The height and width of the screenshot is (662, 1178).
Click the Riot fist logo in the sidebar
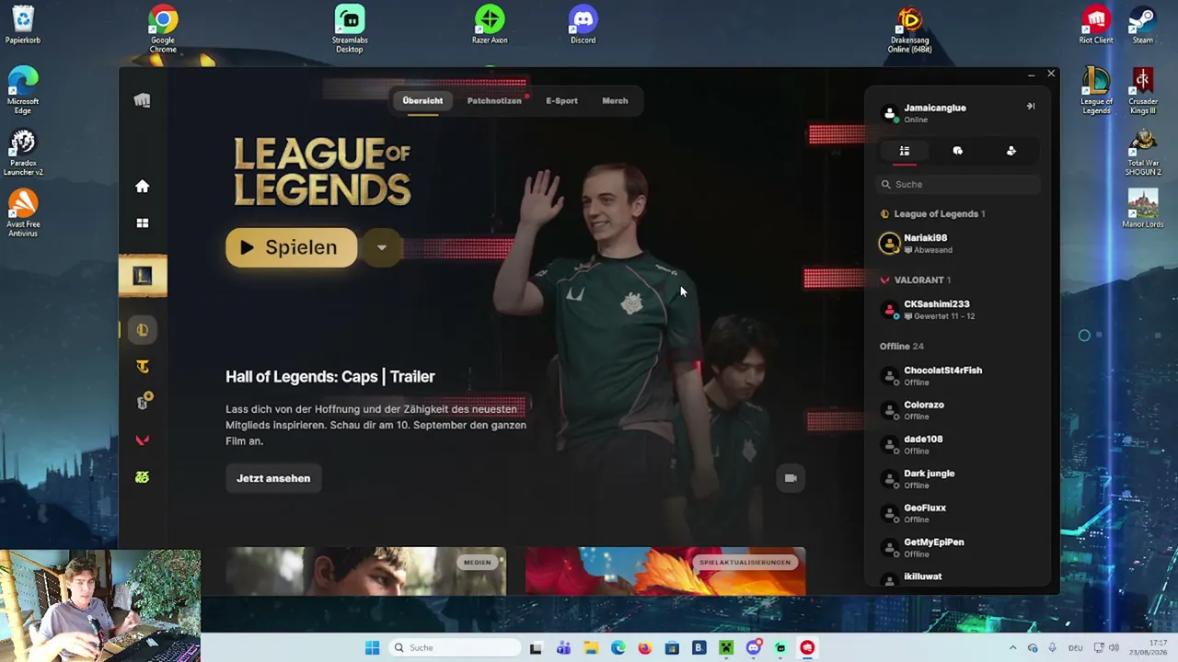tap(142, 100)
